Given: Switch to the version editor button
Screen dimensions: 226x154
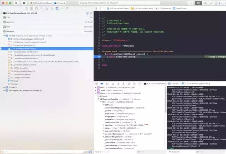Looking at the screenshot, I should pyautogui.click(x=212, y=3).
